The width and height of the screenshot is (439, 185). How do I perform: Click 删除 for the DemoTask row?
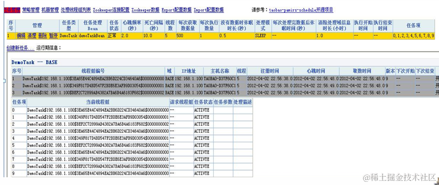point(43,36)
